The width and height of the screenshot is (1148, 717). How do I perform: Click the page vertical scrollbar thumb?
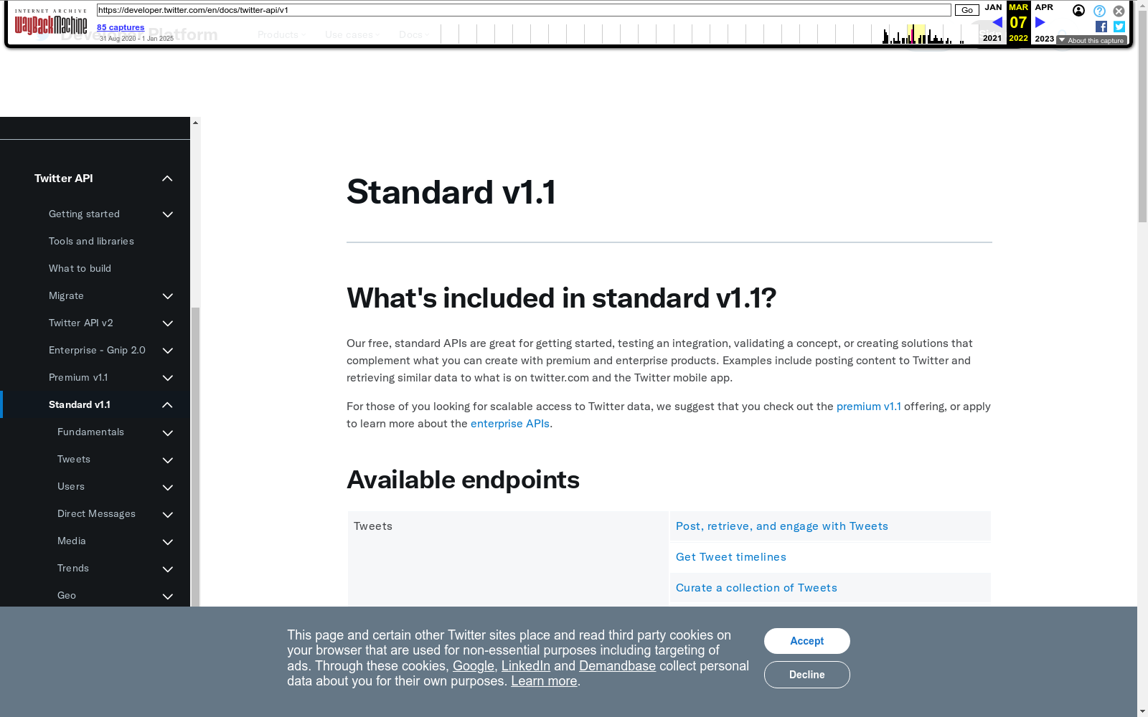[1142, 116]
